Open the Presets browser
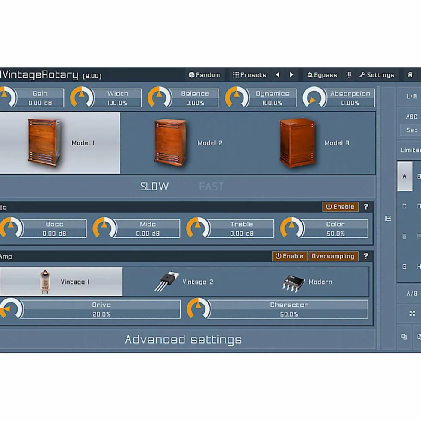 pos(249,75)
